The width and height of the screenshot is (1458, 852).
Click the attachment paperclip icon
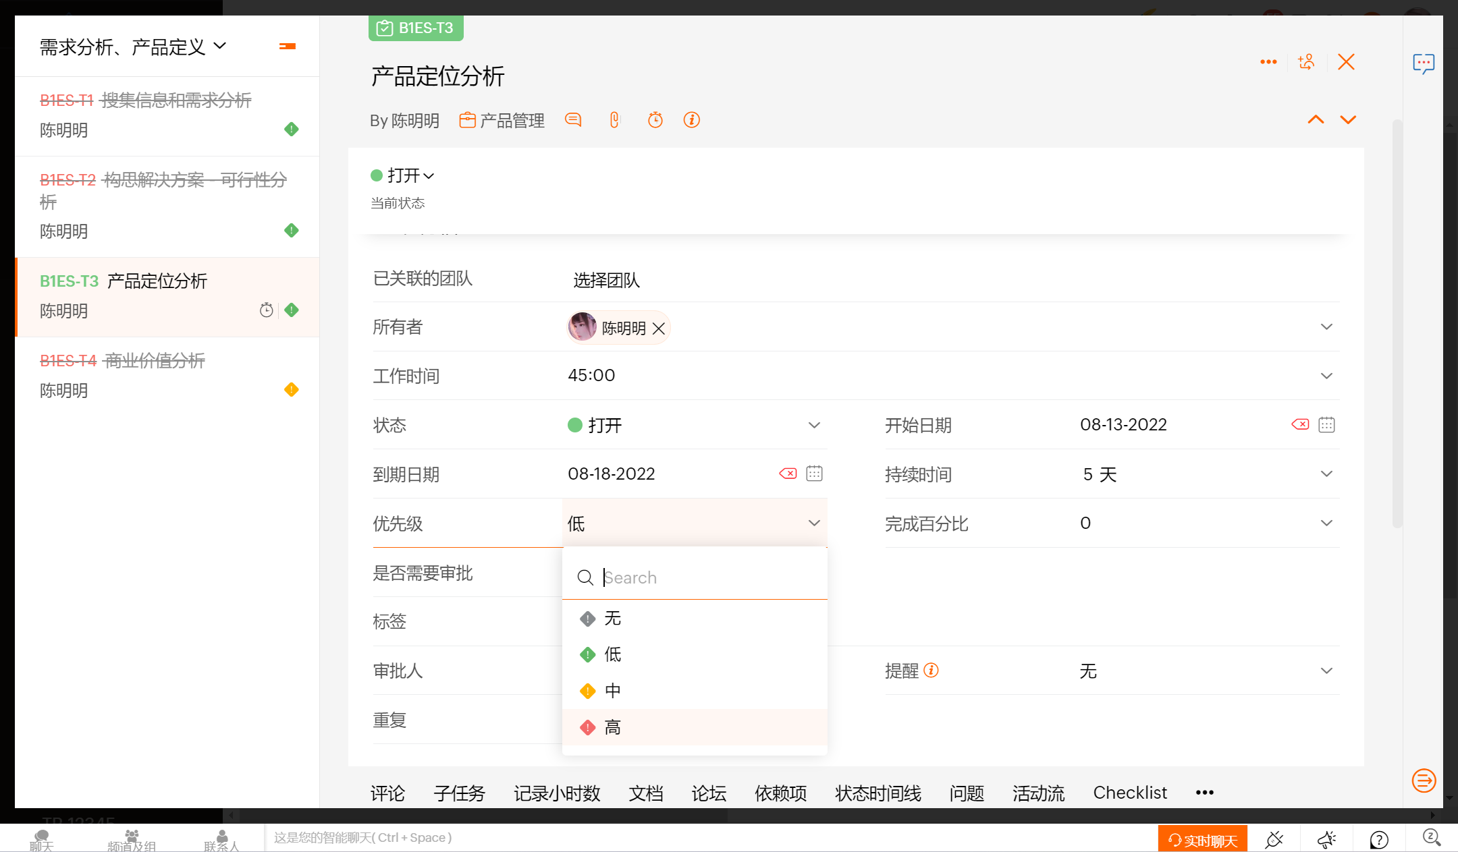tap(614, 120)
